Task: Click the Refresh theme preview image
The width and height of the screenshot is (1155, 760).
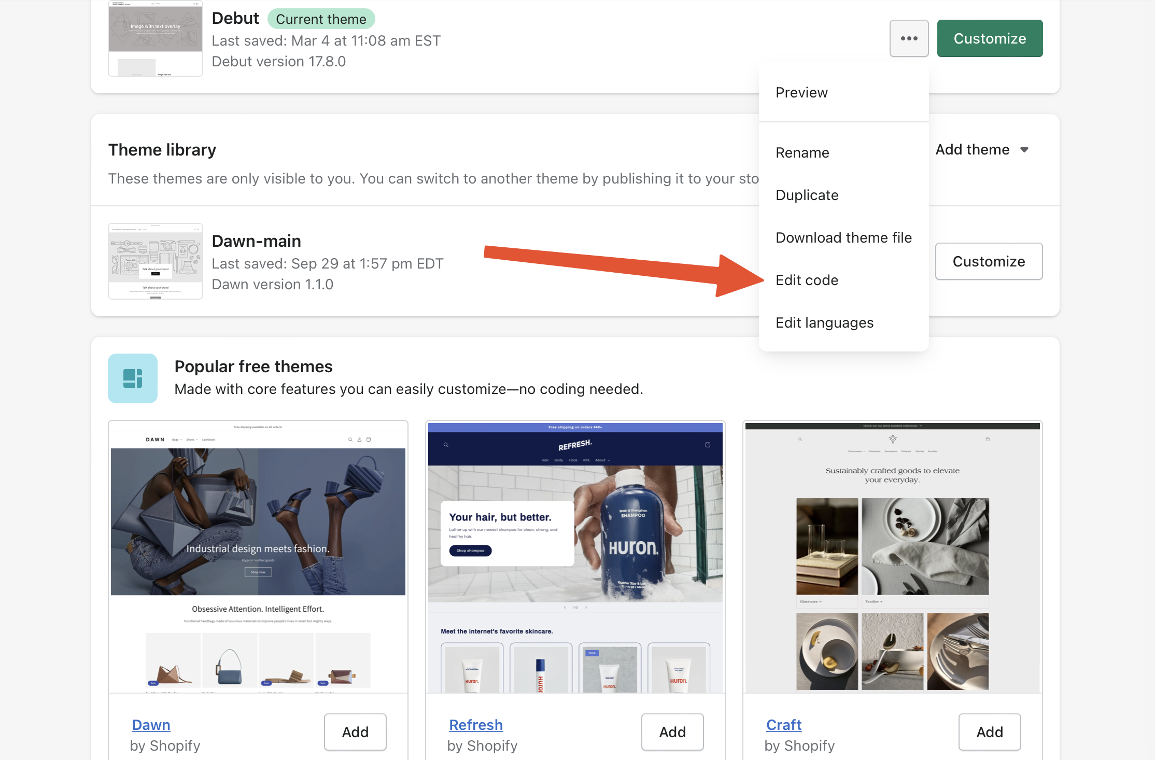Action: pyautogui.click(x=575, y=557)
